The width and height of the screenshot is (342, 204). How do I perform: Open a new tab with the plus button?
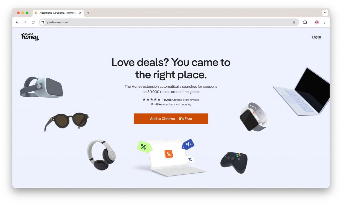click(x=88, y=13)
